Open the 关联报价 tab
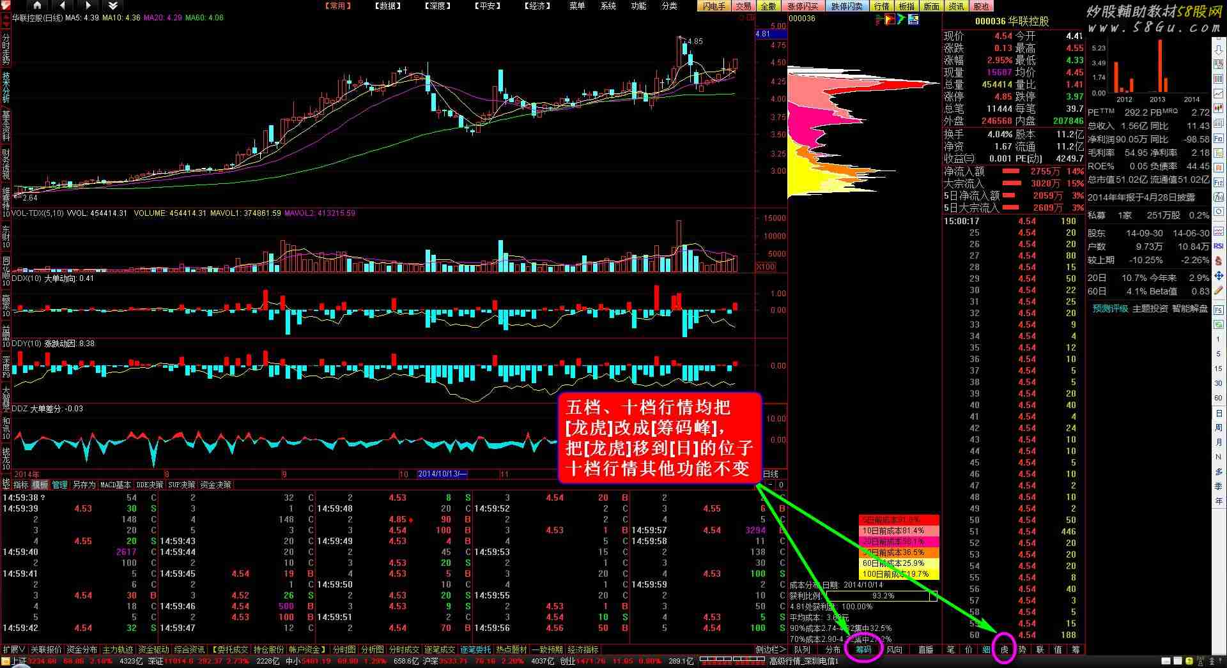 point(47,649)
